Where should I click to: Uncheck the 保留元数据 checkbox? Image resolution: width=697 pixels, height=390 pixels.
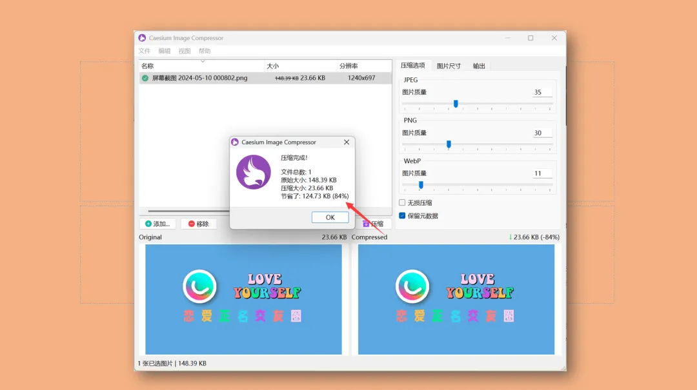402,216
